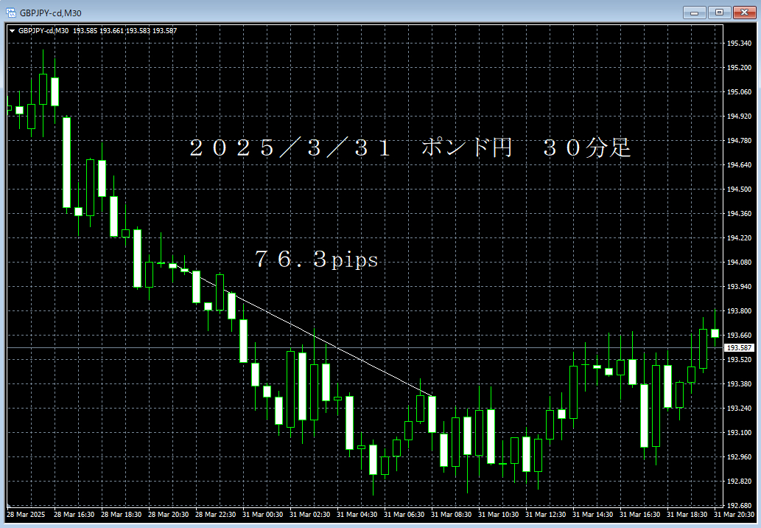Click price scale value 192.680
The height and width of the screenshot is (528, 761).
[739, 505]
